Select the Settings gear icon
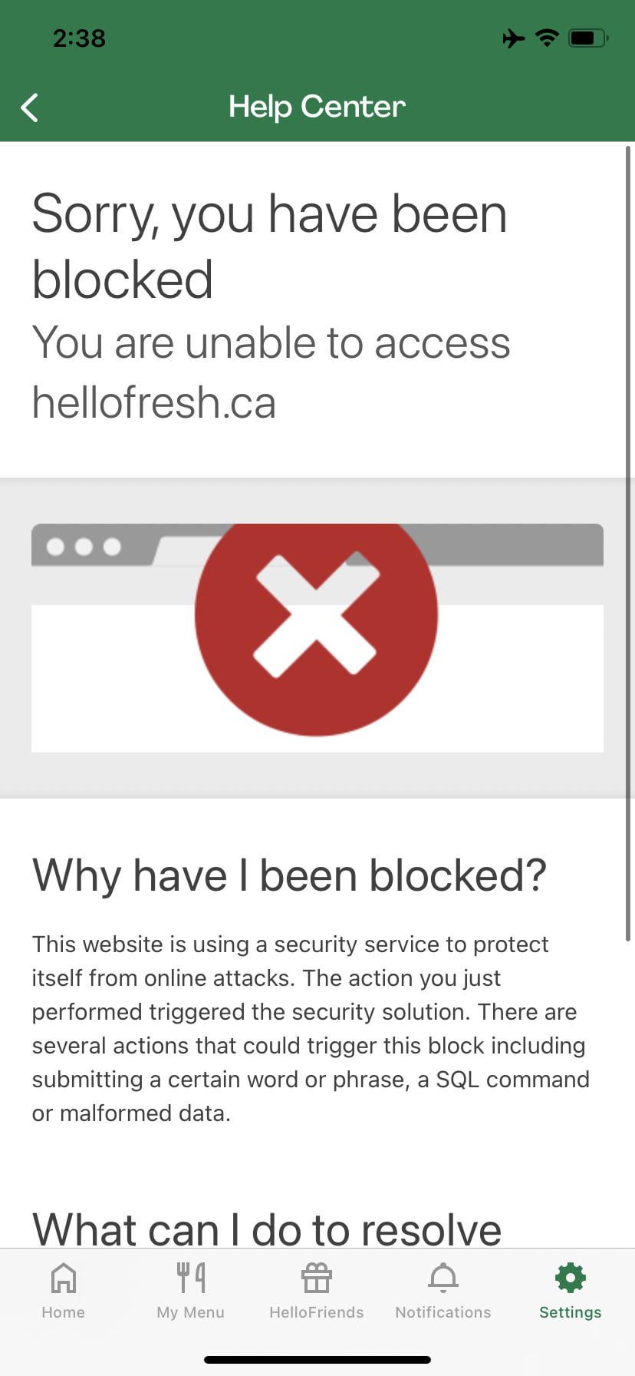635x1376 pixels. click(570, 1278)
